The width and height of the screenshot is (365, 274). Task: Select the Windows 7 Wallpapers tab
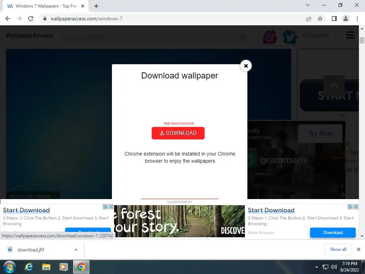(46, 6)
